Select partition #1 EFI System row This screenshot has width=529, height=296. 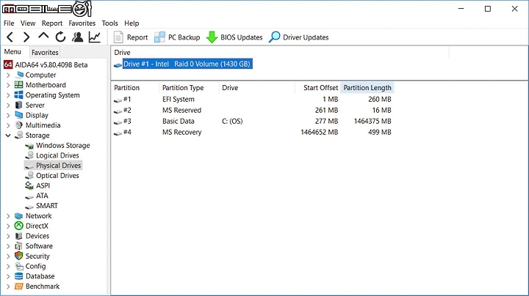pyautogui.click(x=253, y=99)
